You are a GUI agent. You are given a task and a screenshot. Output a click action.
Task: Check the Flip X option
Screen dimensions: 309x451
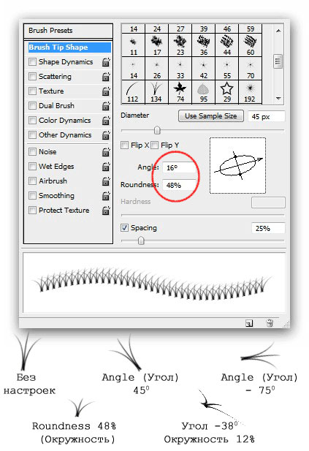pyautogui.click(x=124, y=145)
